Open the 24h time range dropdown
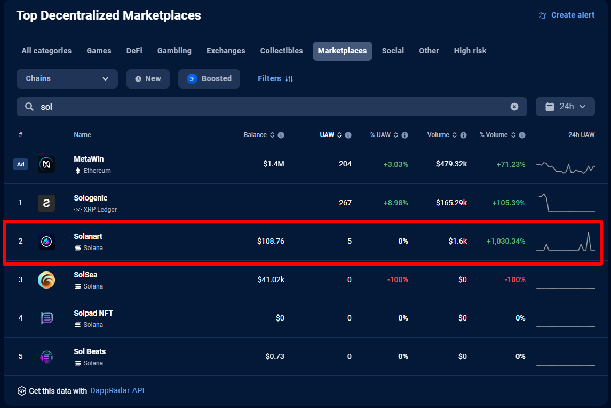The height and width of the screenshot is (408, 611). pyautogui.click(x=565, y=107)
